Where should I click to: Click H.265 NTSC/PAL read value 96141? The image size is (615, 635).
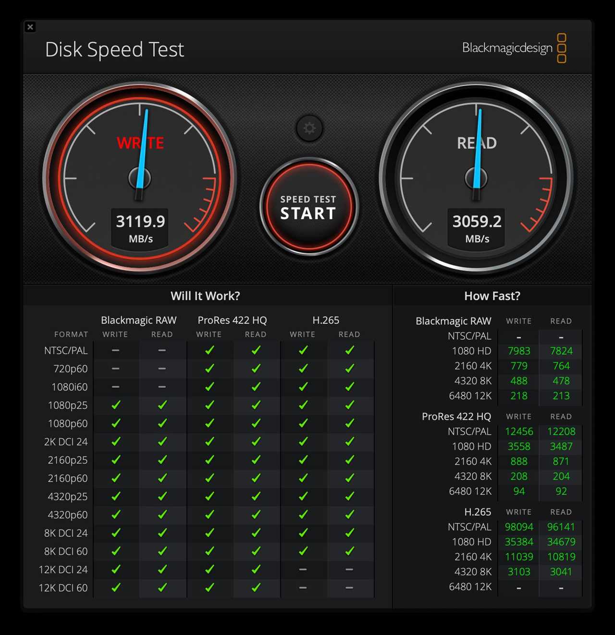pos(561,527)
